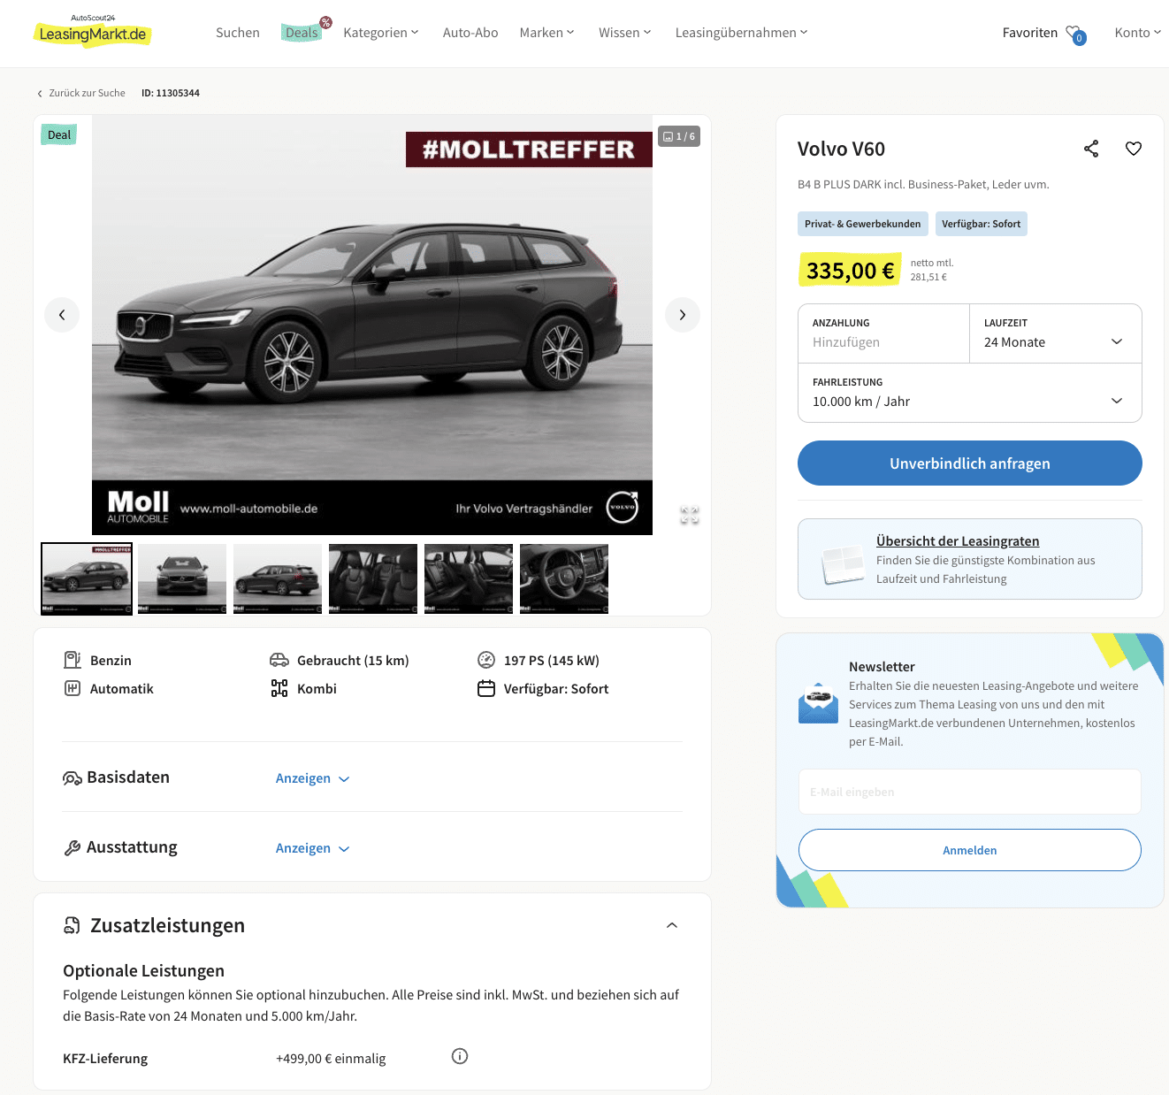Screen dimensions: 1169x1095
Task: Click the Basisdaten car search icon
Action: (x=73, y=778)
